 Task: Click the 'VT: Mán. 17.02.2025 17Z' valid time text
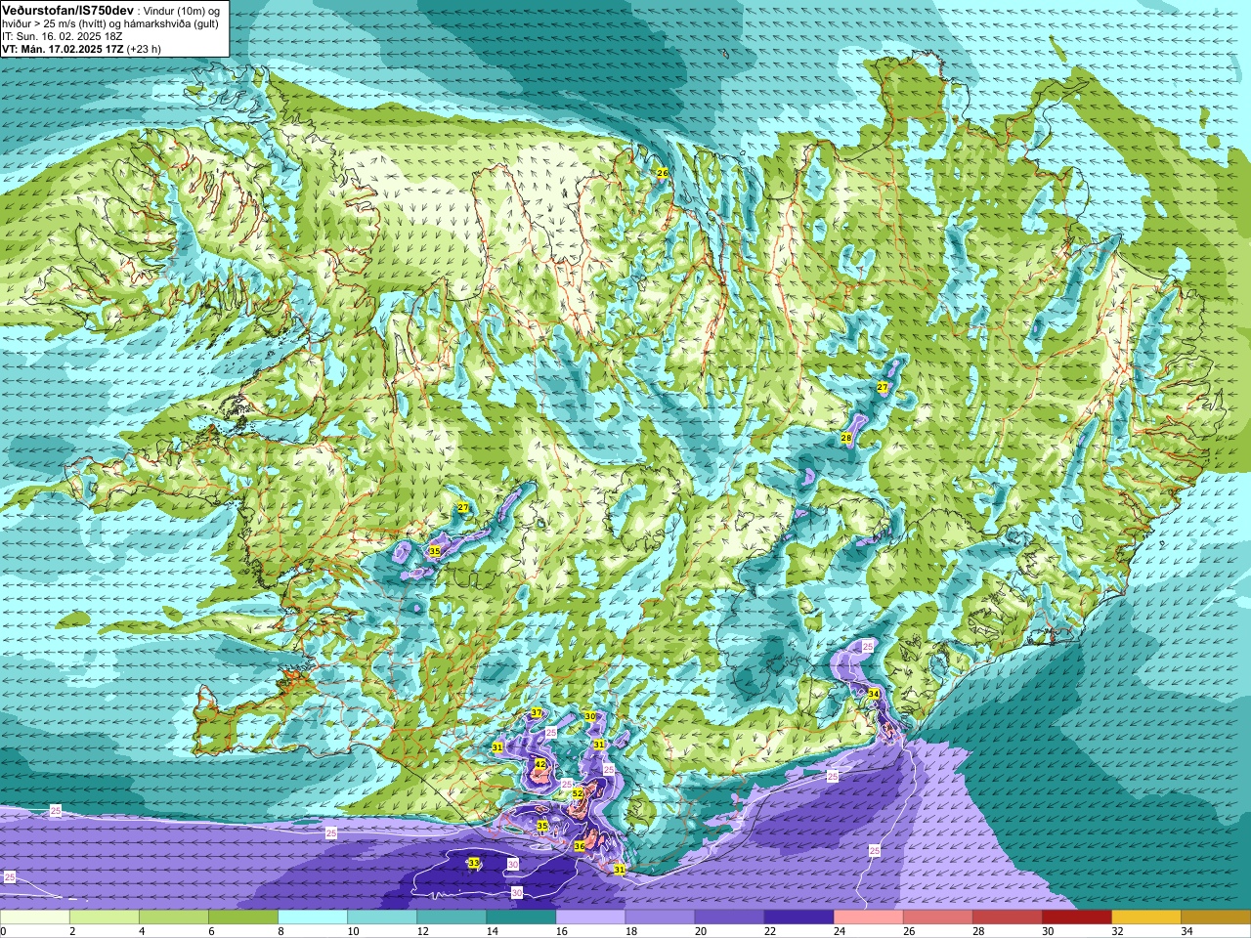pos(63,49)
